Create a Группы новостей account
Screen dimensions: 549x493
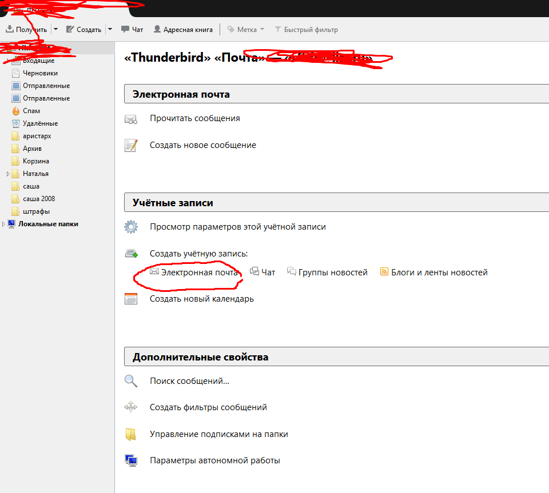(333, 272)
